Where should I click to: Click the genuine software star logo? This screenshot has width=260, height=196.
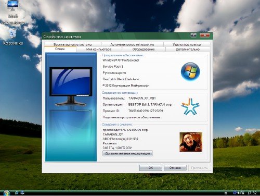tap(190, 106)
